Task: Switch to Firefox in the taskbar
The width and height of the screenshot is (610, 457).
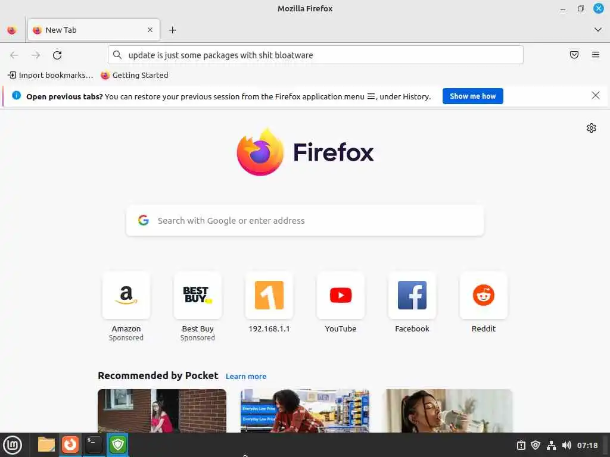Action: click(x=70, y=445)
